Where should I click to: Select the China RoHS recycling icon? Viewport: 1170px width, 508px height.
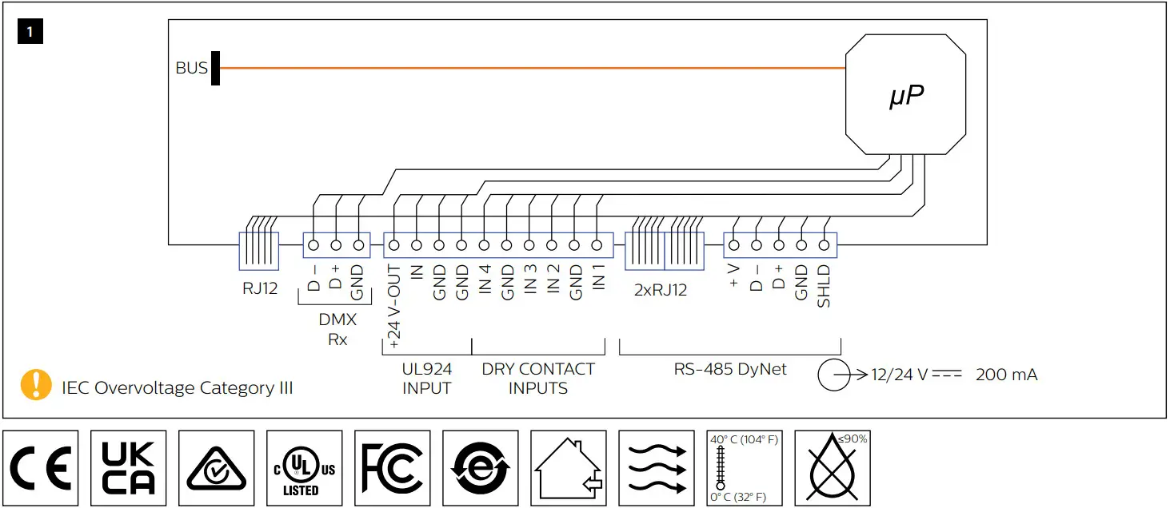[480, 467]
